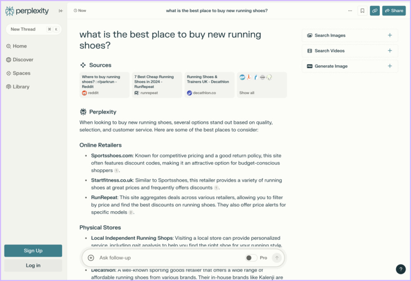Click the Home magnifier icon

click(9, 46)
